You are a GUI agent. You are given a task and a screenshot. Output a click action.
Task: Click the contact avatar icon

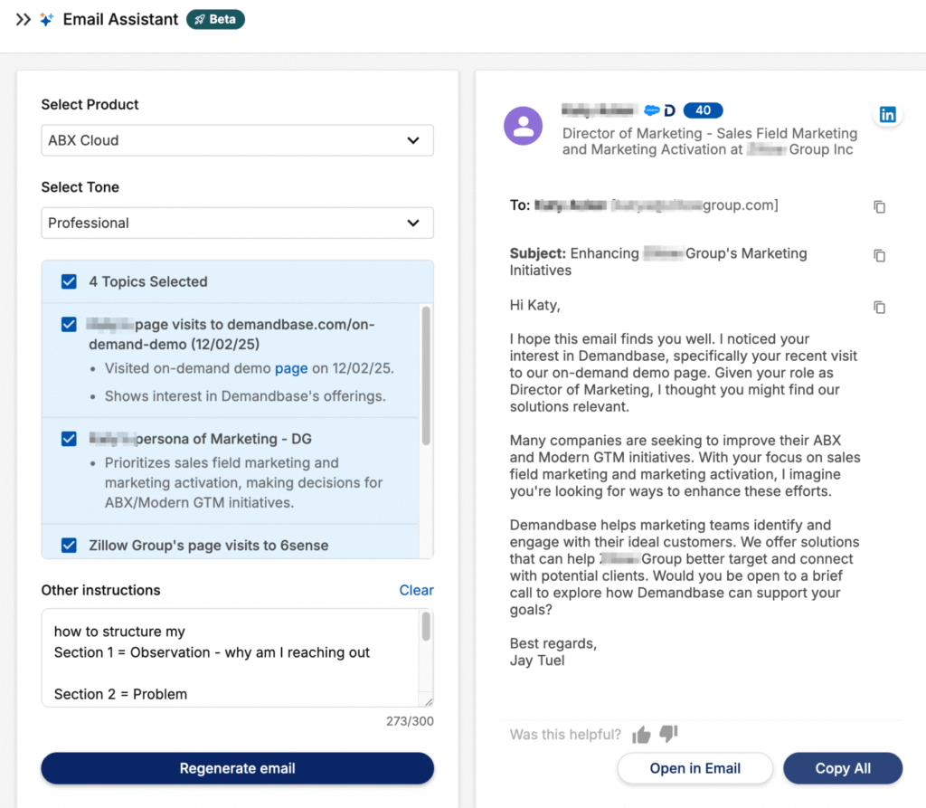tap(523, 126)
